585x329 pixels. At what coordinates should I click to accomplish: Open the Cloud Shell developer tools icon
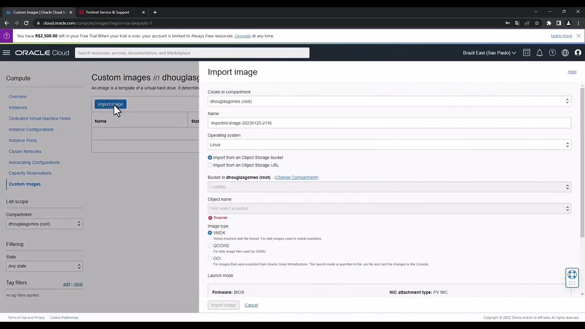click(526, 53)
